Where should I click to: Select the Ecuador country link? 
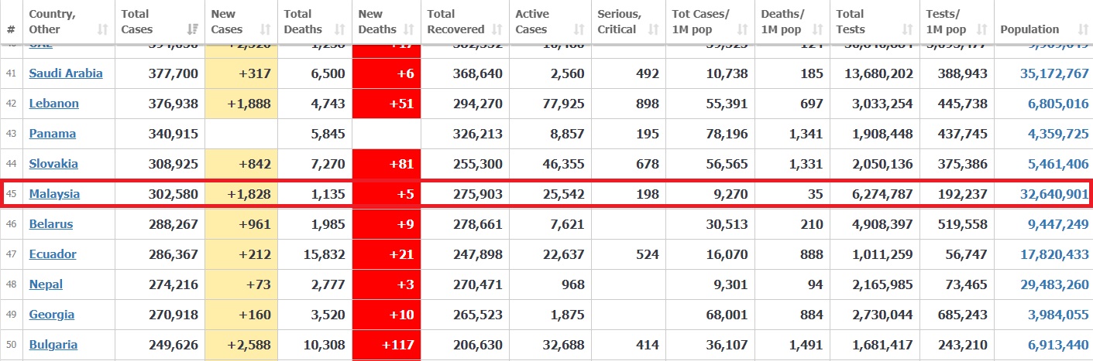coord(53,254)
